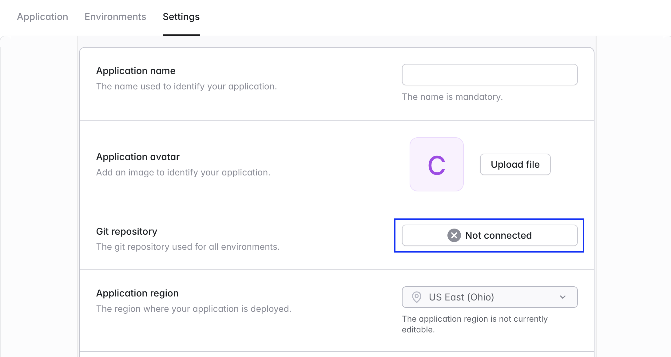
Task: Click the Application region heading
Action: point(137,293)
